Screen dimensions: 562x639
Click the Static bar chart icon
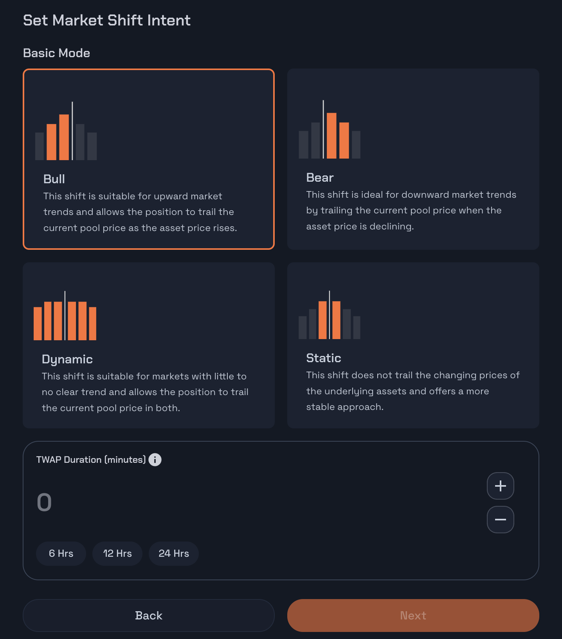[330, 315]
